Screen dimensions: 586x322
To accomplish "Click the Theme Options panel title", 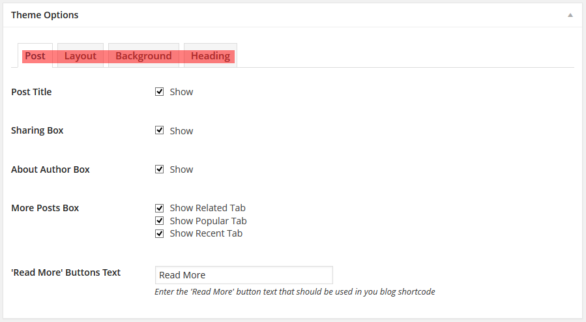I will click(x=45, y=15).
